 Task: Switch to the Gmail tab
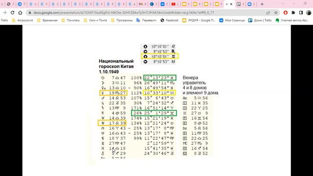(142, 4)
